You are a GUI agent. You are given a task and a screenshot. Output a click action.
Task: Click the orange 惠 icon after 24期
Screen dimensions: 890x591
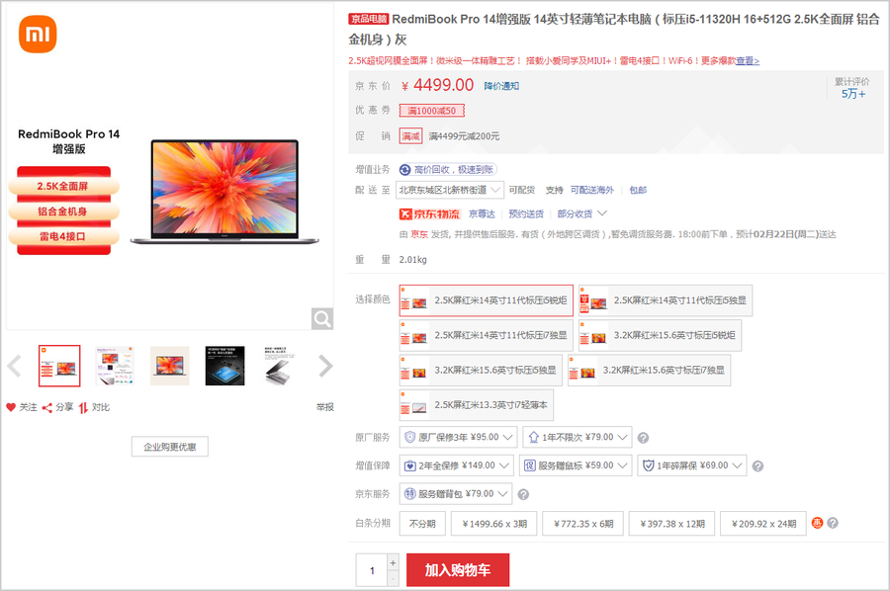[817, 523]
